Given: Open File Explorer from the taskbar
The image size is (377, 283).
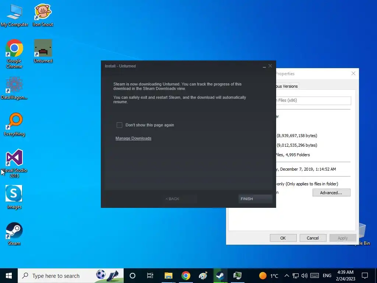Looking at the screenshot, I should tap(168, 276).
